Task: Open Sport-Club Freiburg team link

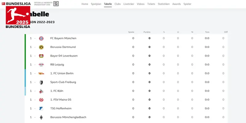Action: point(63,82)
